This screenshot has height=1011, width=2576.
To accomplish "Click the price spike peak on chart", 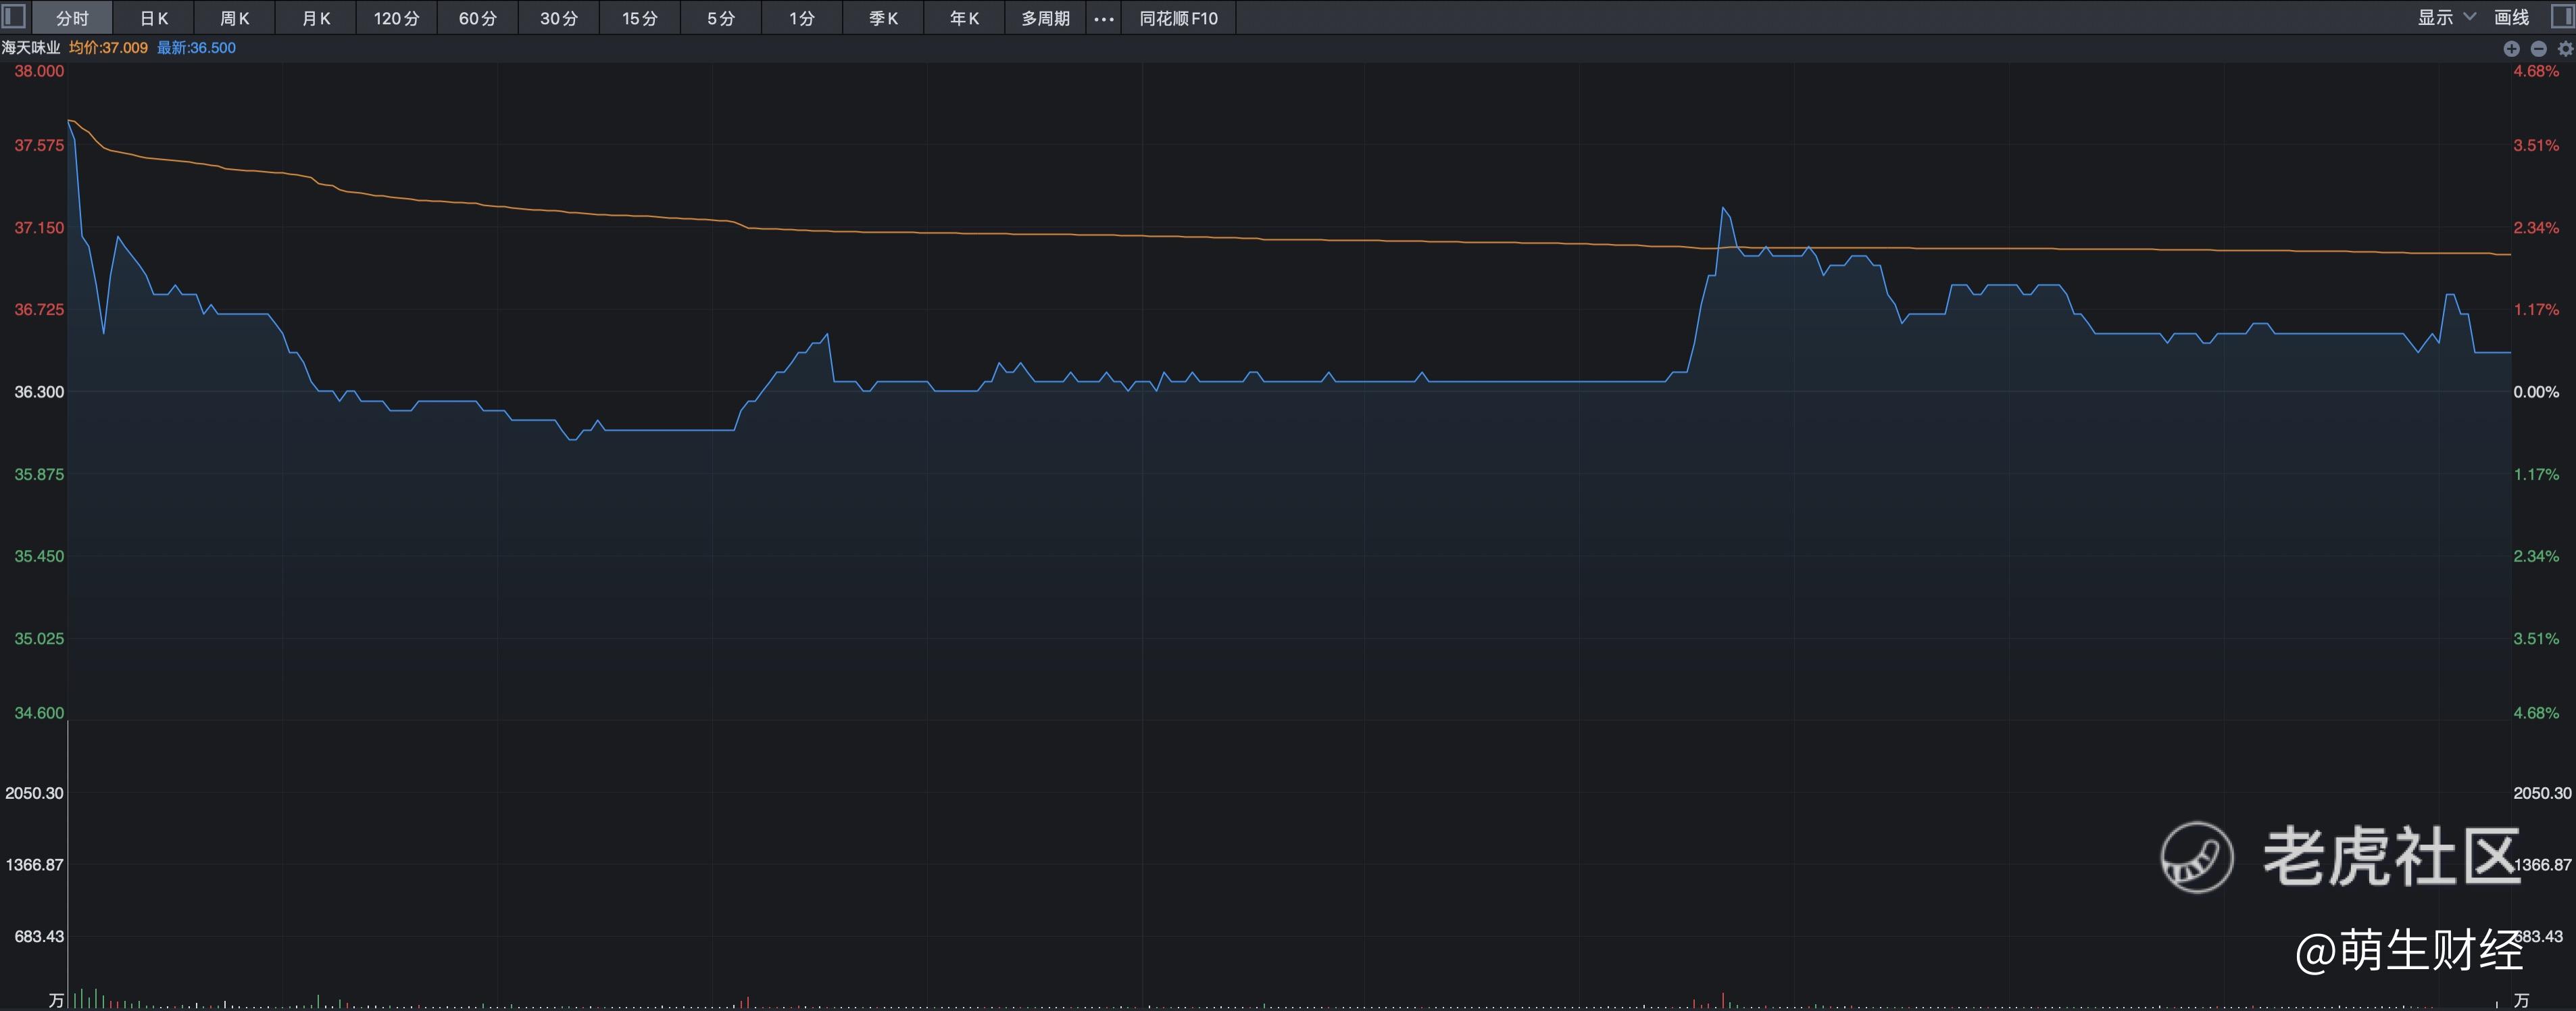I will 1723,208.
